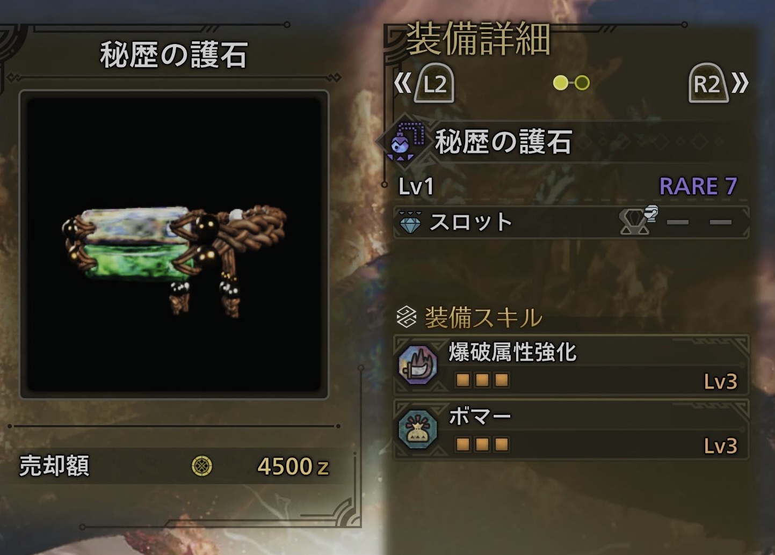Click the ボマー bomb skill icon
The width and height of the screenshot is (775, 555).
click(x=418, y=429)
